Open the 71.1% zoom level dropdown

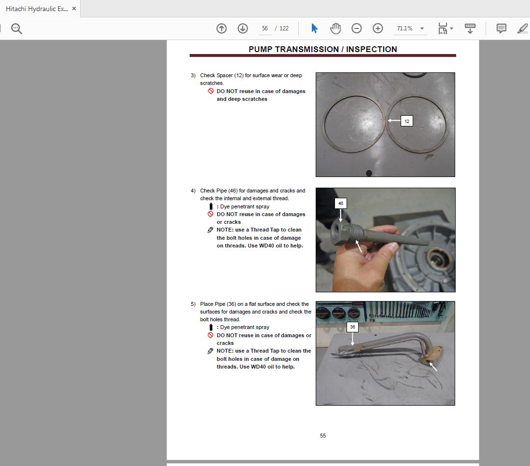coord(422,28)
